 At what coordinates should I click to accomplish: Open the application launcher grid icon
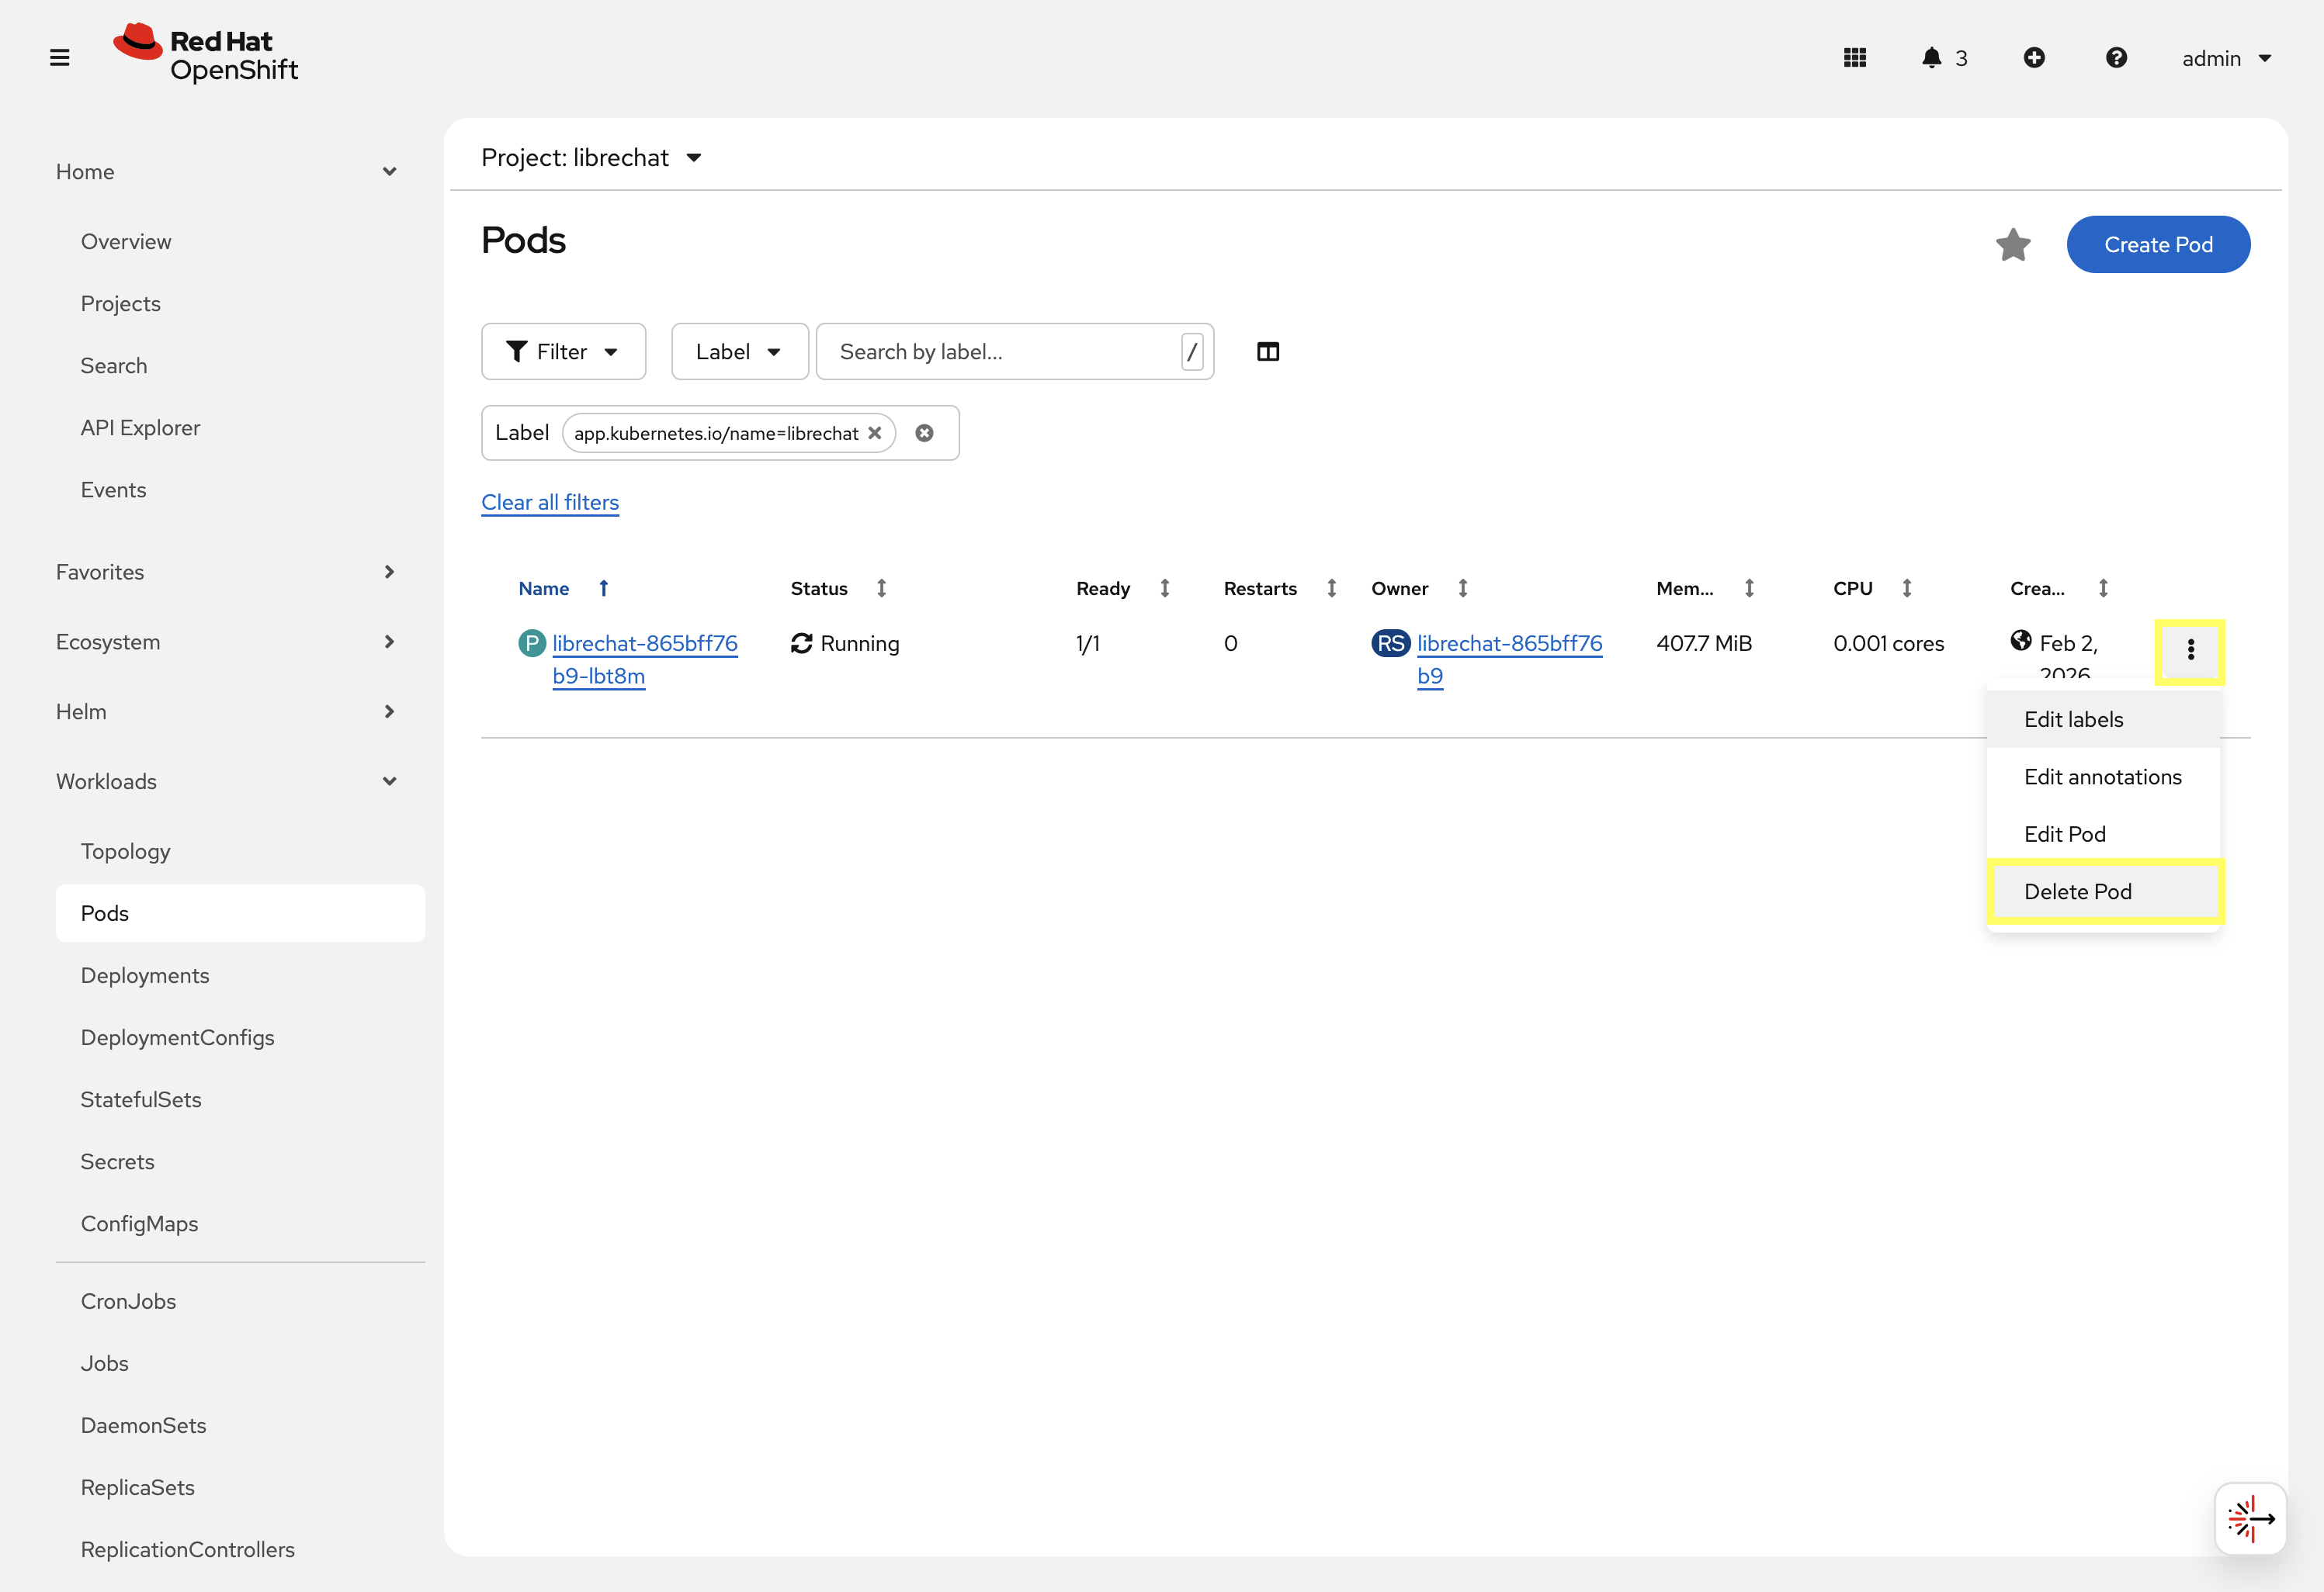tap(1854, 58)
